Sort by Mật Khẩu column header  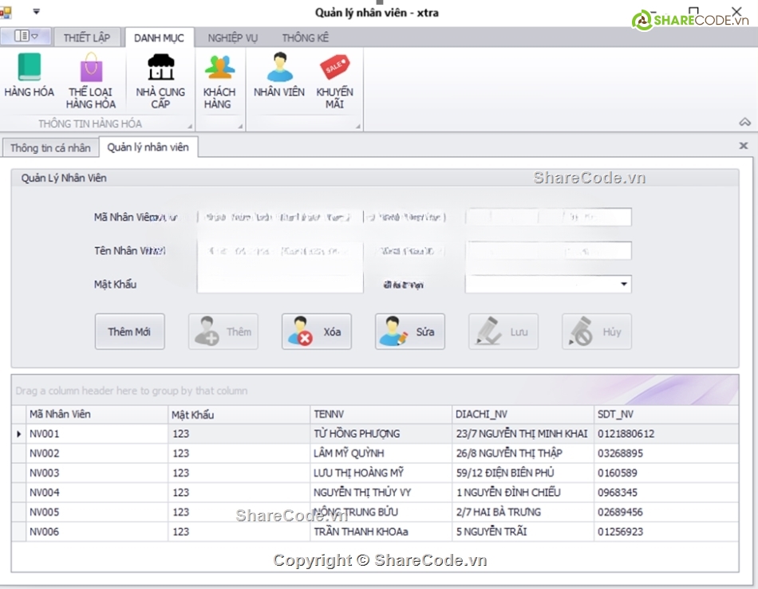coord(239,414)
